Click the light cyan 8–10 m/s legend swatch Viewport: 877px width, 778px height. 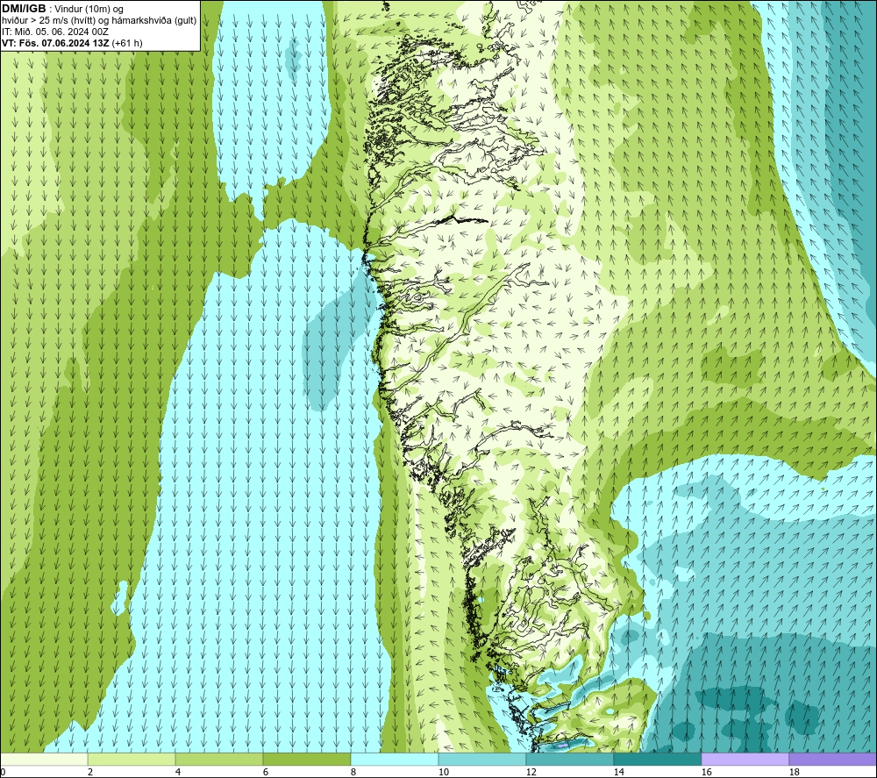pyautogui.click(x=395, y=759)
